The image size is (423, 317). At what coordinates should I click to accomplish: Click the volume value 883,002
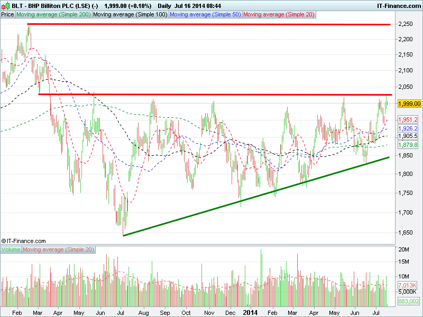click(408, 301)
